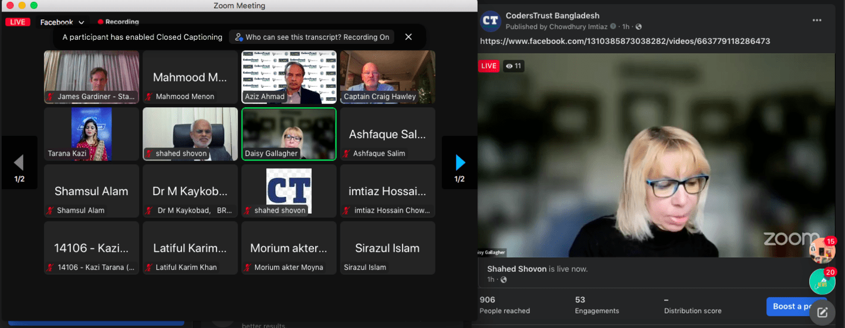Click the muted mic icon beside Latiful Karim Khan
This screenshot has width=845, height=328.
[x=149, y=267]
